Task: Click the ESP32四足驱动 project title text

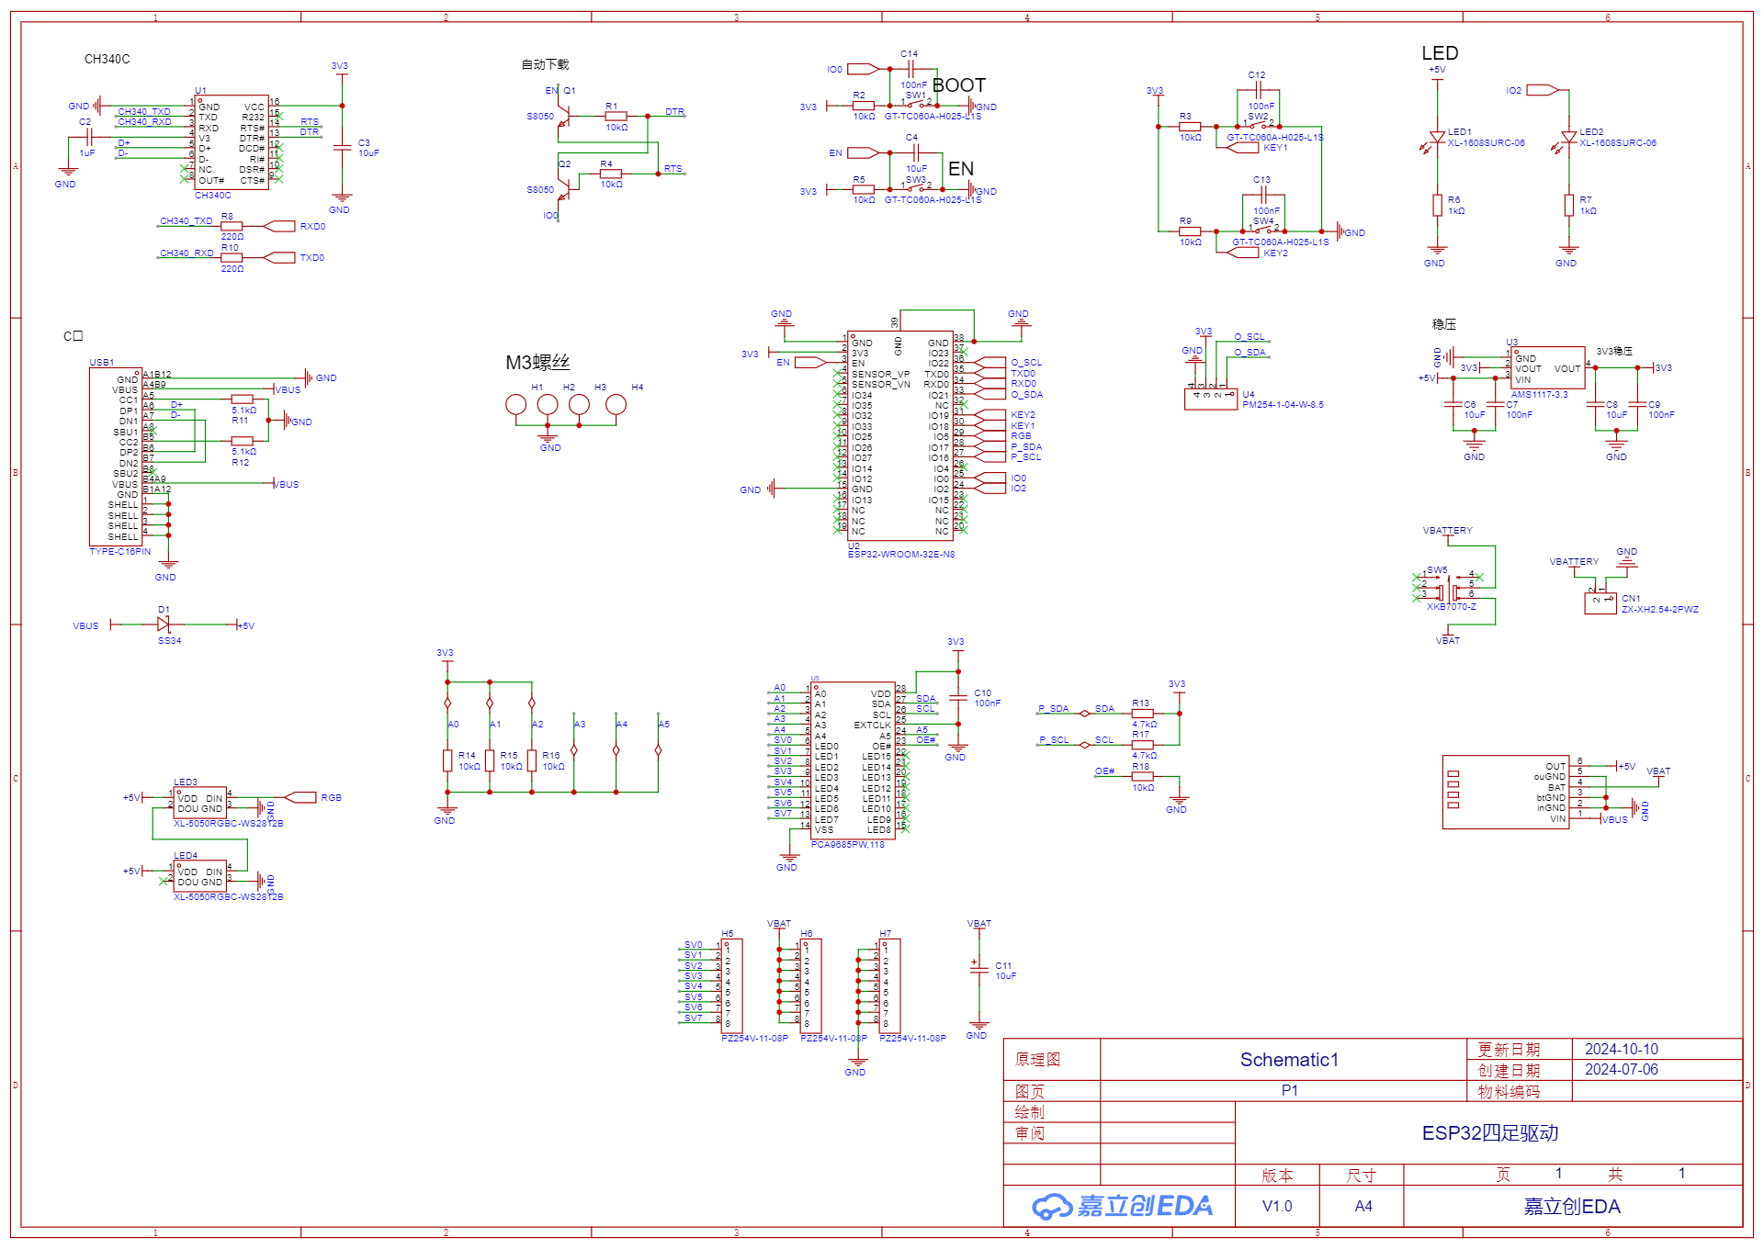Action: [1489, 1133]
